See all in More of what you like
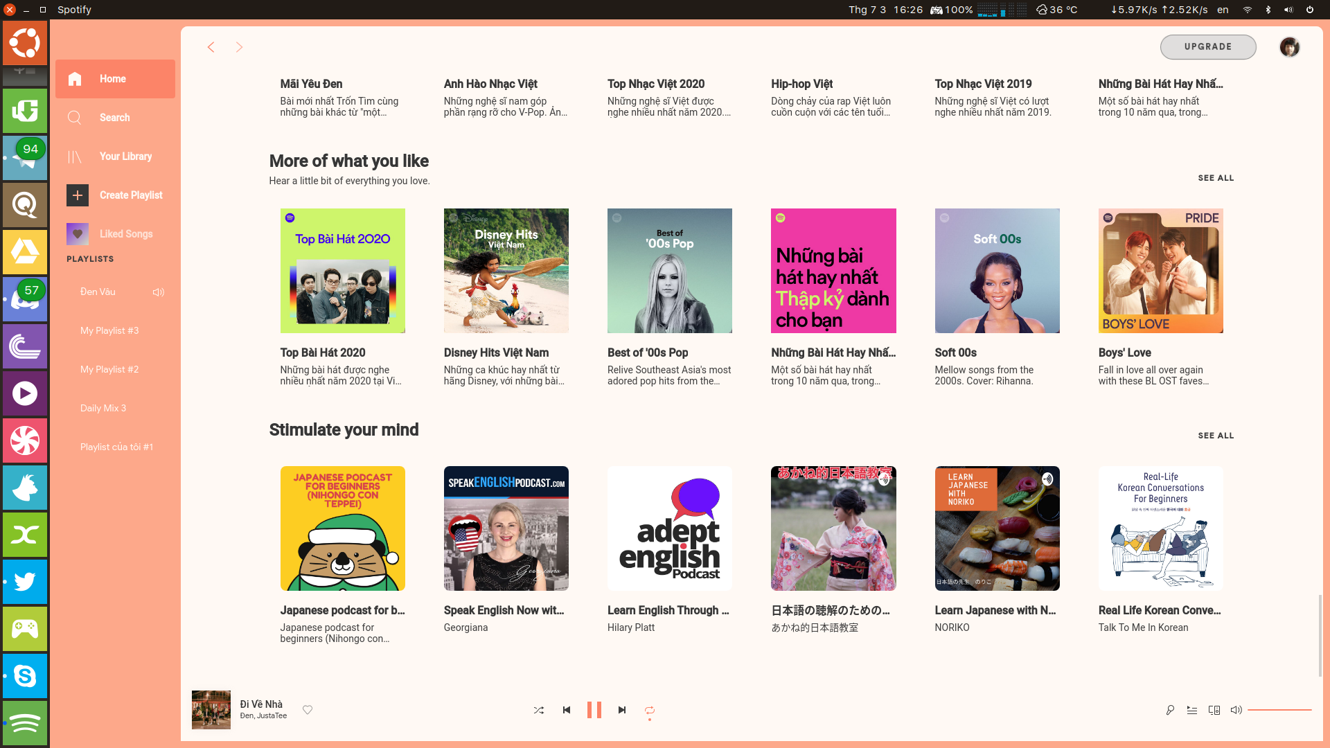The width and height of the screenshot is (1330, 748). point(1216,178)
